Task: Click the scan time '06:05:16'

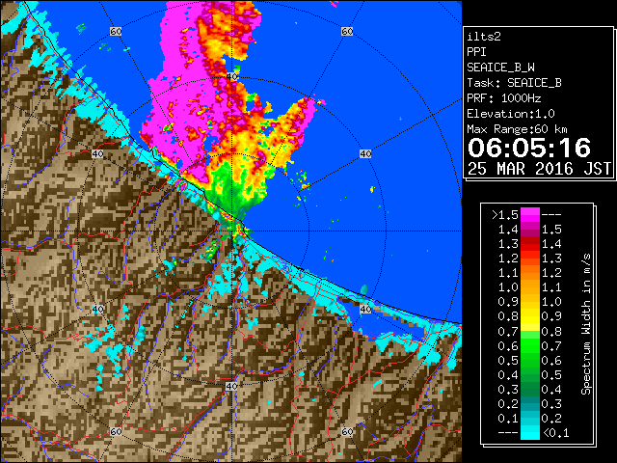Action: 529,148
